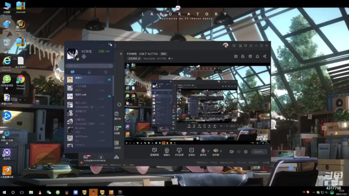Open the notification bell icon

[257, 56]
